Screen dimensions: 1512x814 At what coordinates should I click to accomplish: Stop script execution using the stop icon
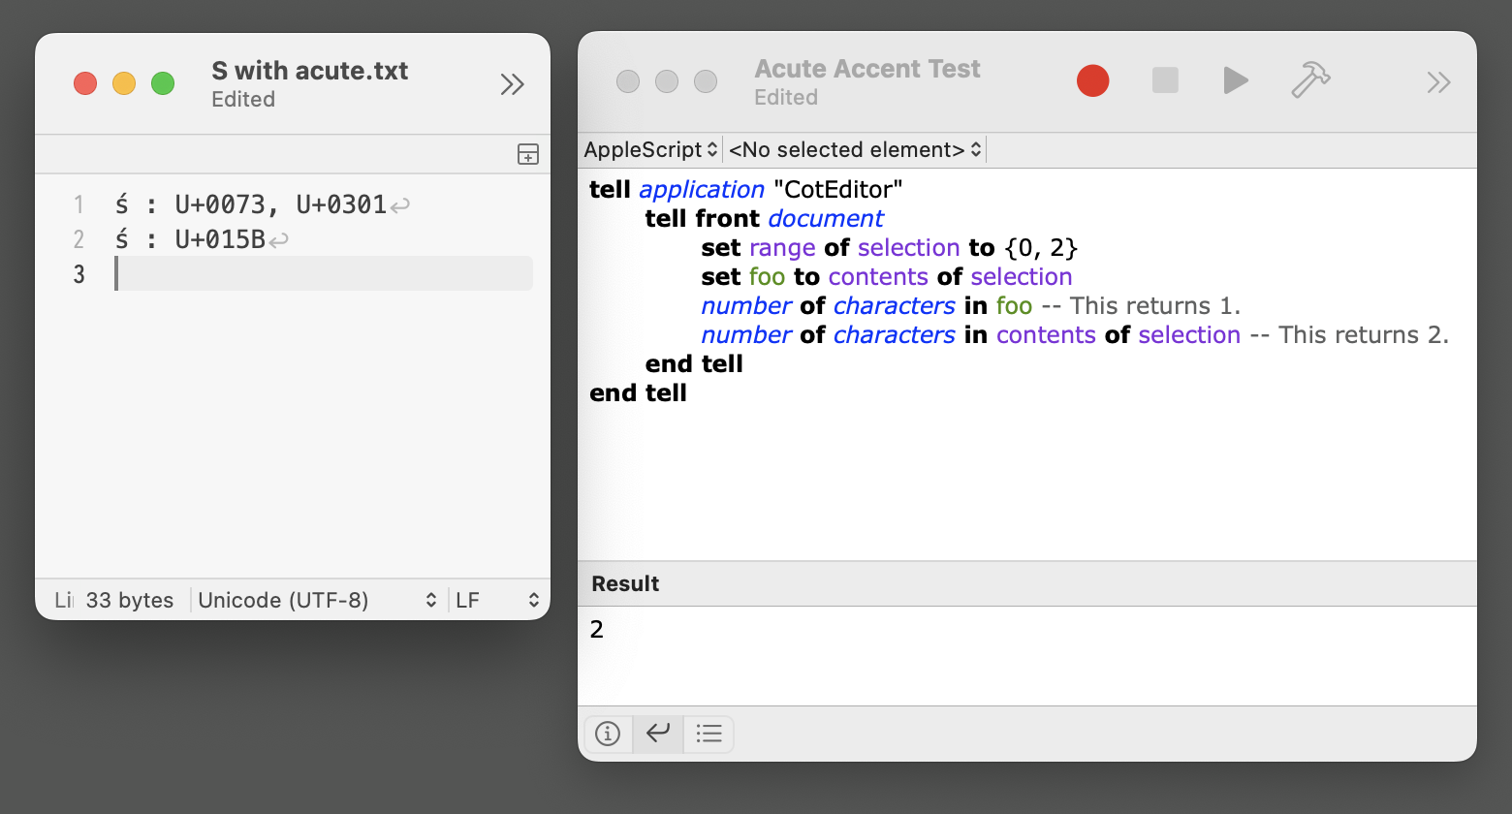(1164, 81)
